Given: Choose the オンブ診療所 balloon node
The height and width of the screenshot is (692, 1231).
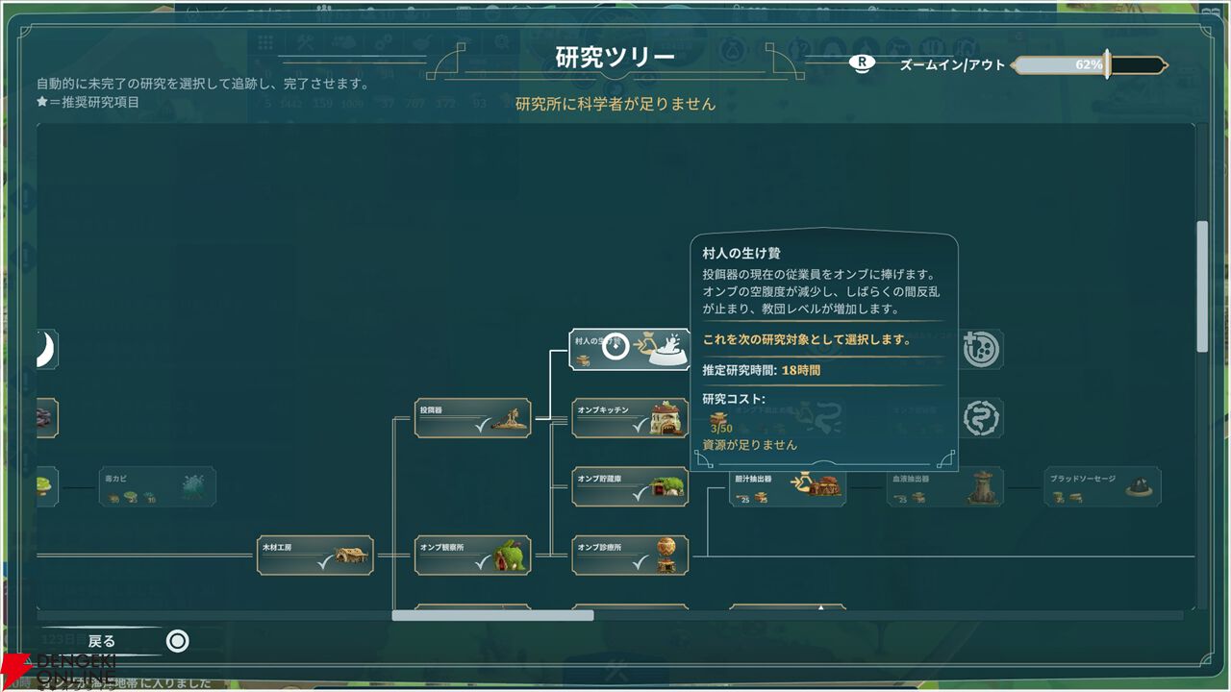Looking at the screenshot, I should point(630,556).
